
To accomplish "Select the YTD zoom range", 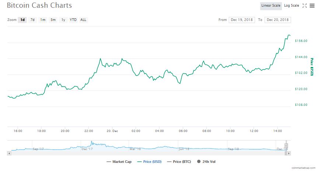I will pyautogui.click(x=73, y=20).
